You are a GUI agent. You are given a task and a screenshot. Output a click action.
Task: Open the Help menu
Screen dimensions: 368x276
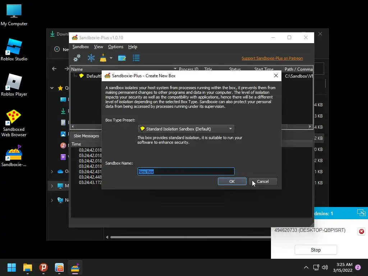click(x=133, y=47)
